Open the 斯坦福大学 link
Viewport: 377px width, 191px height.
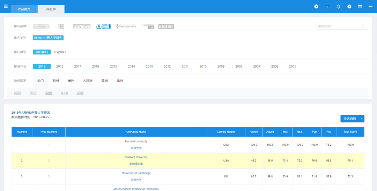coord(136,164)
